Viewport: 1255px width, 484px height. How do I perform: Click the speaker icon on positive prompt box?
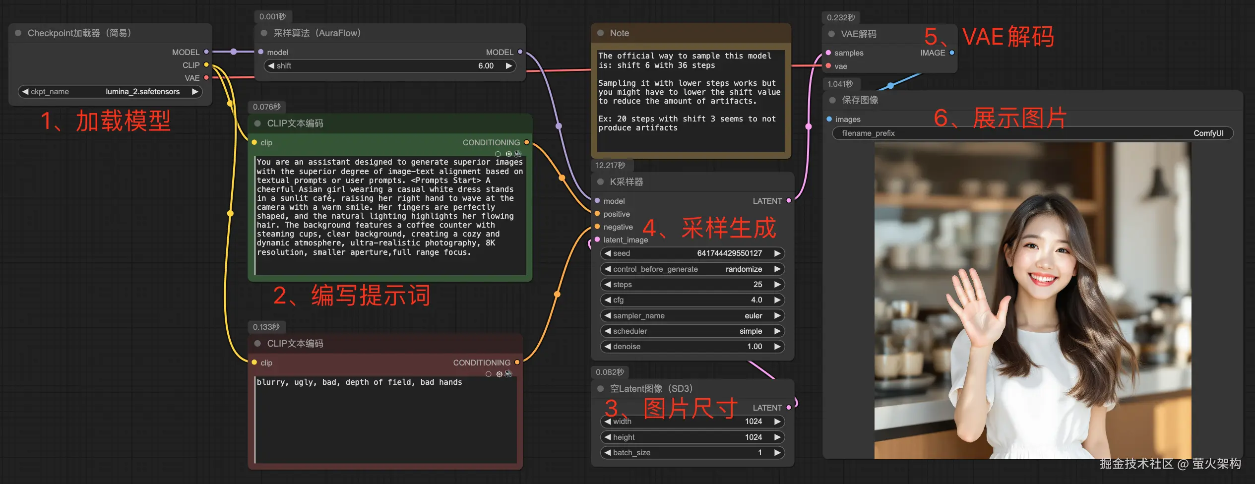click(518, 154)
